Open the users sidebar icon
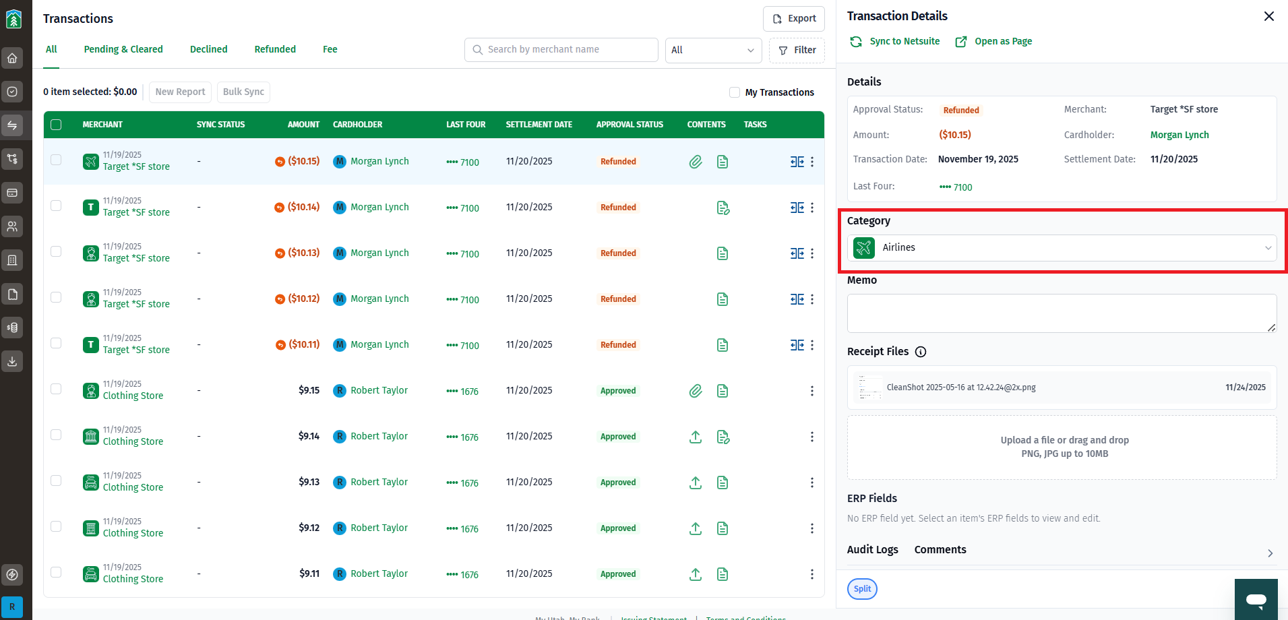This screenshot has height=620, width=1288. click(x=12, y=226)
